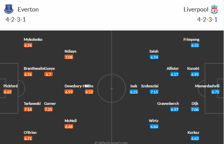Screen dimensions: 224x144
Task: Click Everton's 4-2-3-1 formation text
Action: click(16, 19)
